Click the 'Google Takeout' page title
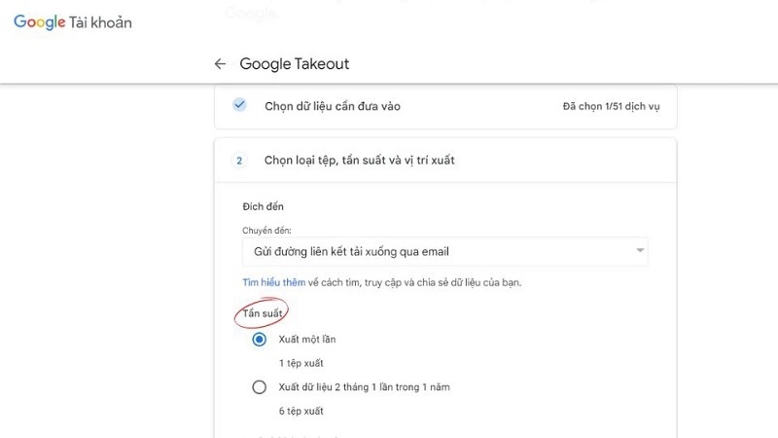Screen dimensions: 778x438 (294, 64)
